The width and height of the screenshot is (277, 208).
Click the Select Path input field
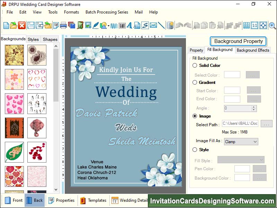click(240, 124)
